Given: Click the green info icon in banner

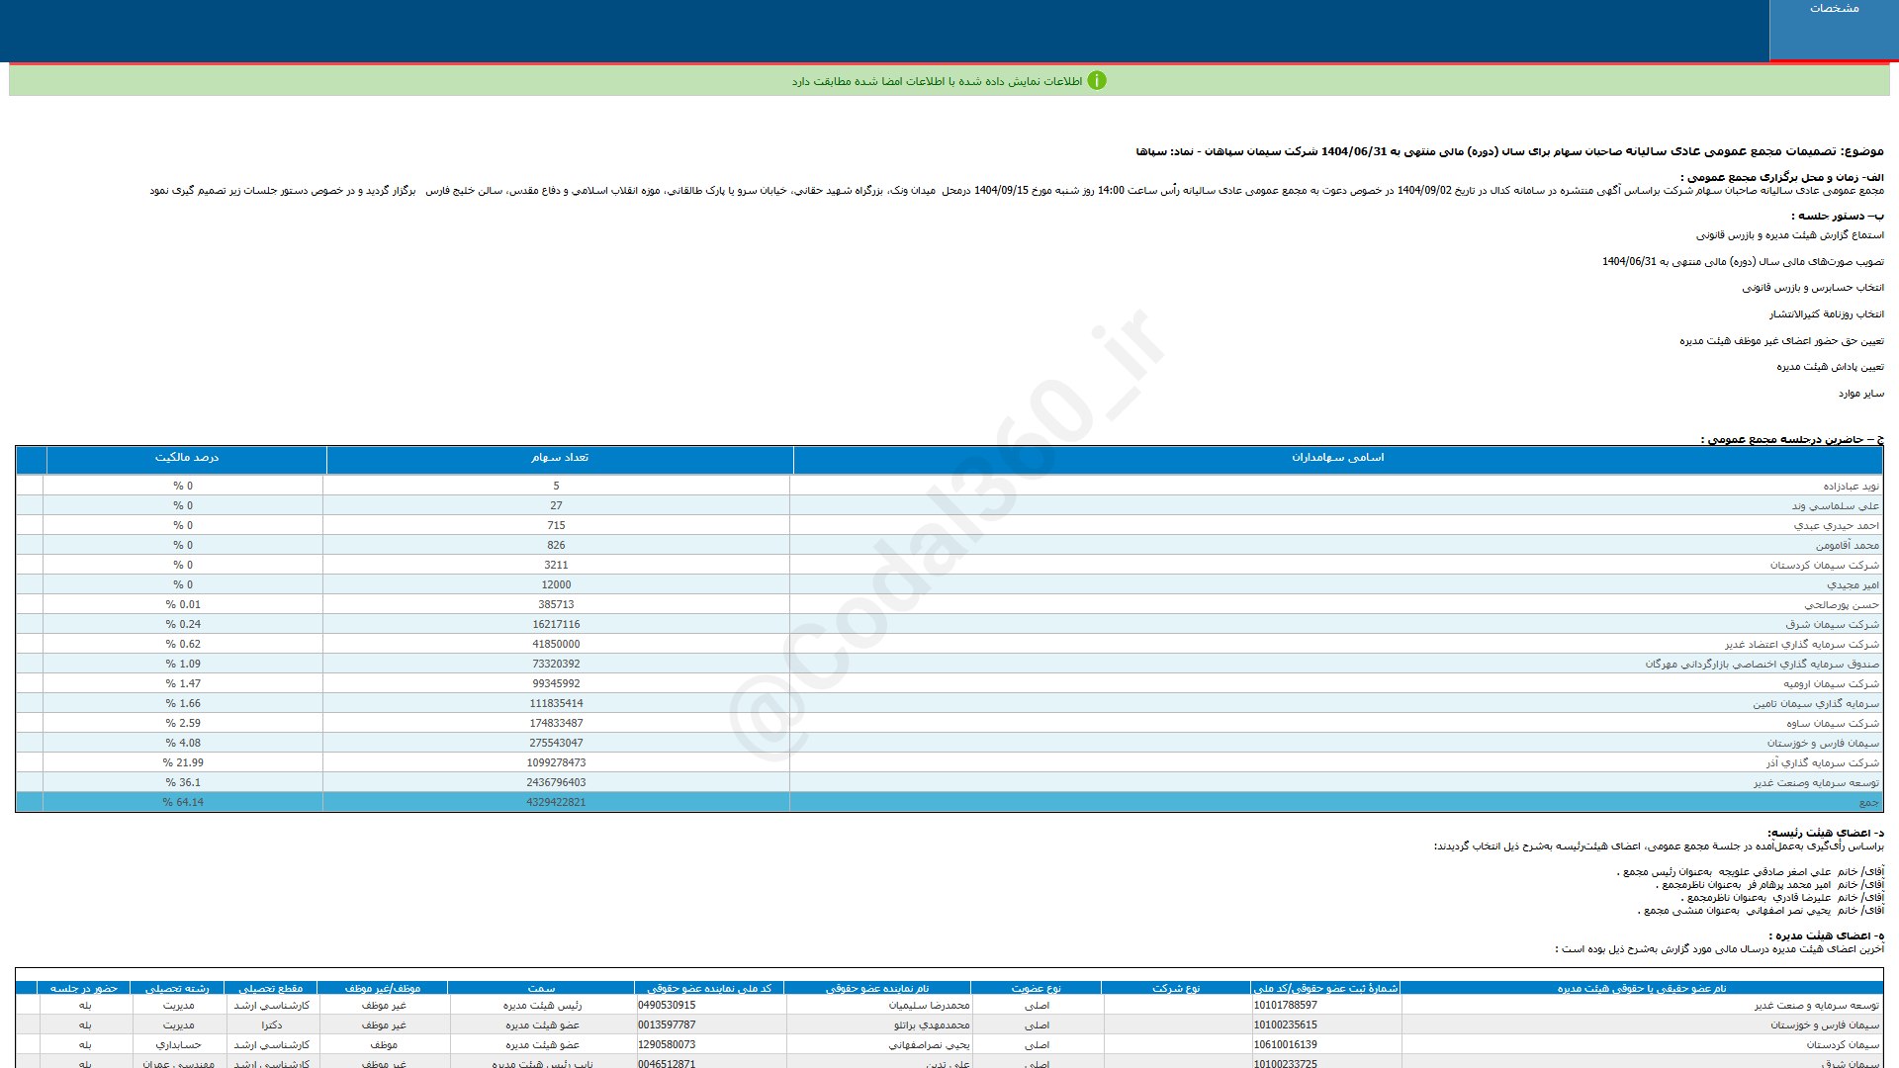Looking at the screenshot, I should click(1096, 81).
